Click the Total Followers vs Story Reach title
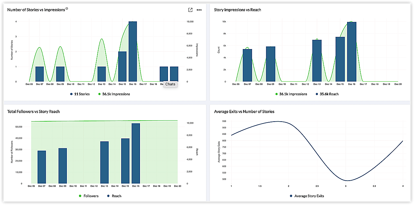The image size is (414, 205). coord(34,111)
